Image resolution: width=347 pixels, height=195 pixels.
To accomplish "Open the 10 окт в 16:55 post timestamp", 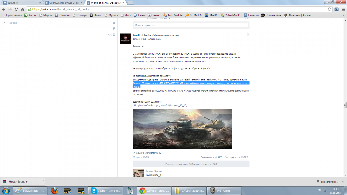I will (x=141, y=157).
